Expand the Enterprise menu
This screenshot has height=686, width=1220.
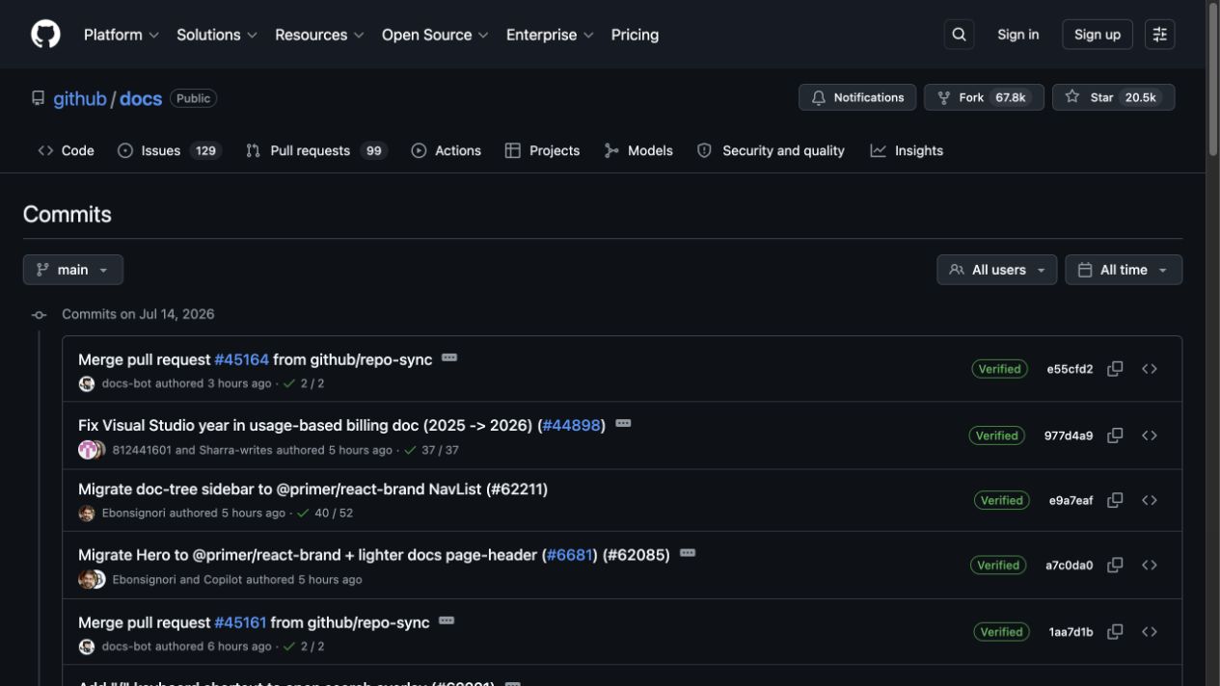[x=551, y=35]
